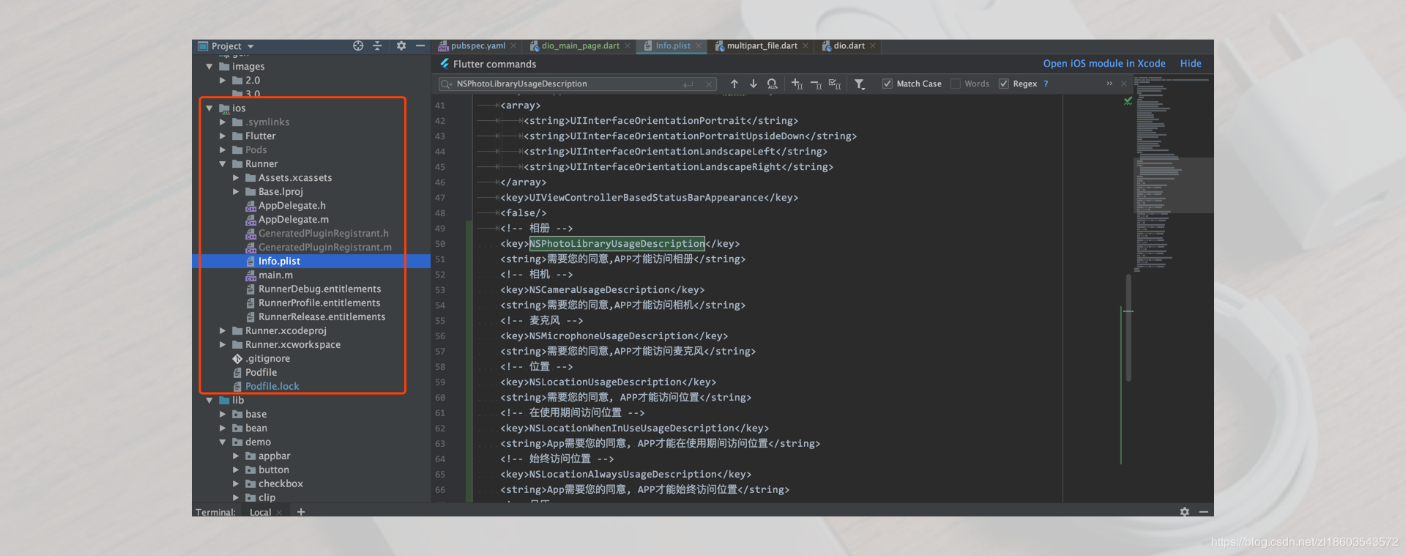Collapse all in Project panel toolbar
Screen dimensions: 1406x556
(377, 45)
